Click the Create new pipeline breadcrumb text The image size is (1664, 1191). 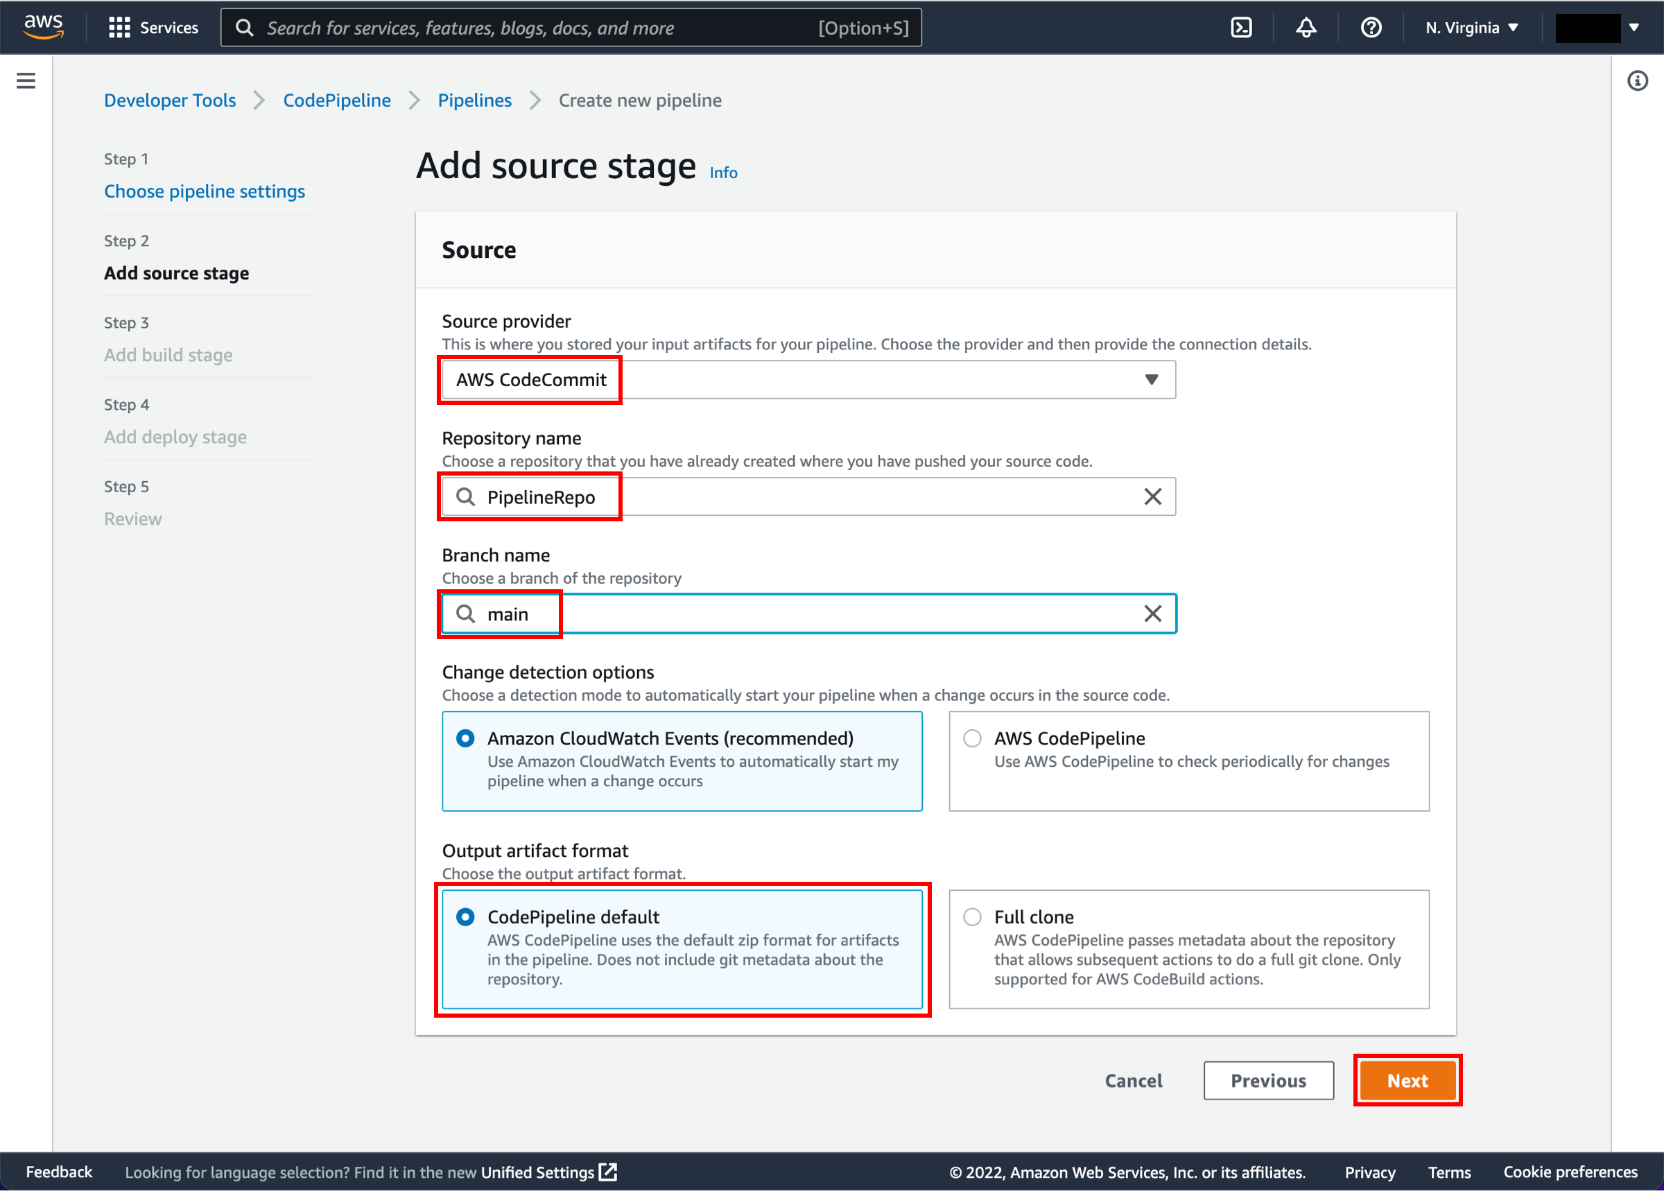[x=639, y=101]
